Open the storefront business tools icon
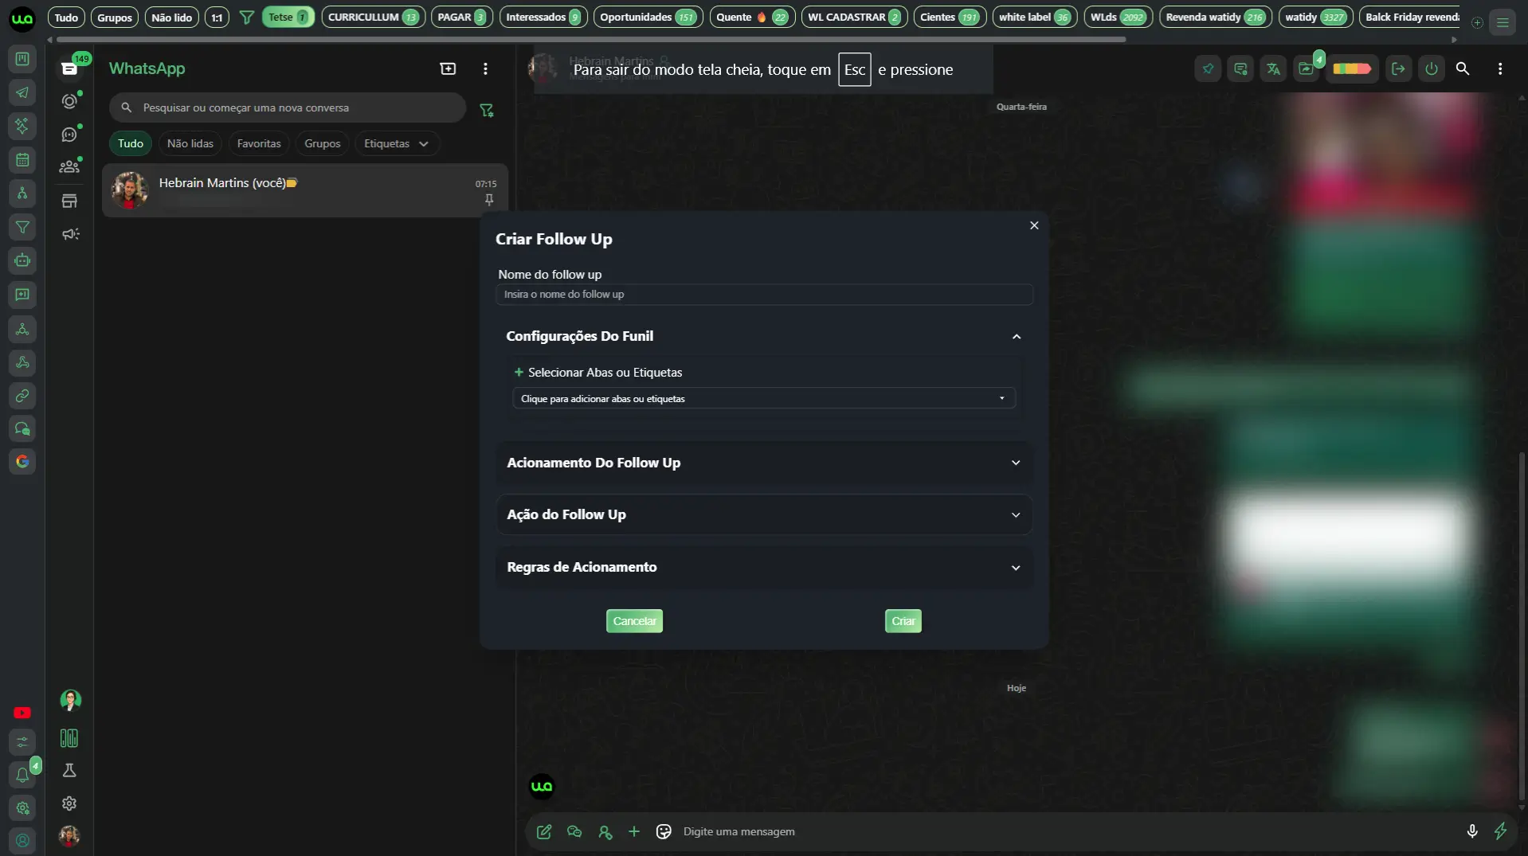 [70, 201]
